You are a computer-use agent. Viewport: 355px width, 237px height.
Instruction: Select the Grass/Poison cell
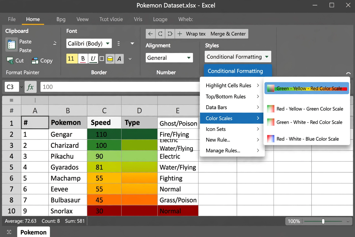click(x=178, y=200)
